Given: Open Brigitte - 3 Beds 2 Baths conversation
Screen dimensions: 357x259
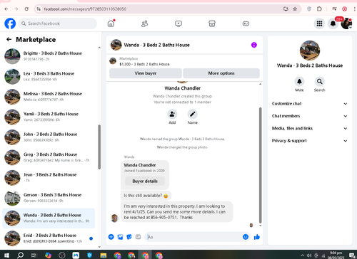Looking at the screenshot, I should pos(49,56).
